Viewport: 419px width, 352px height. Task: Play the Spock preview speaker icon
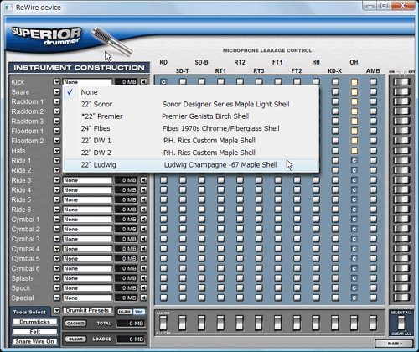tap(143, 287)
